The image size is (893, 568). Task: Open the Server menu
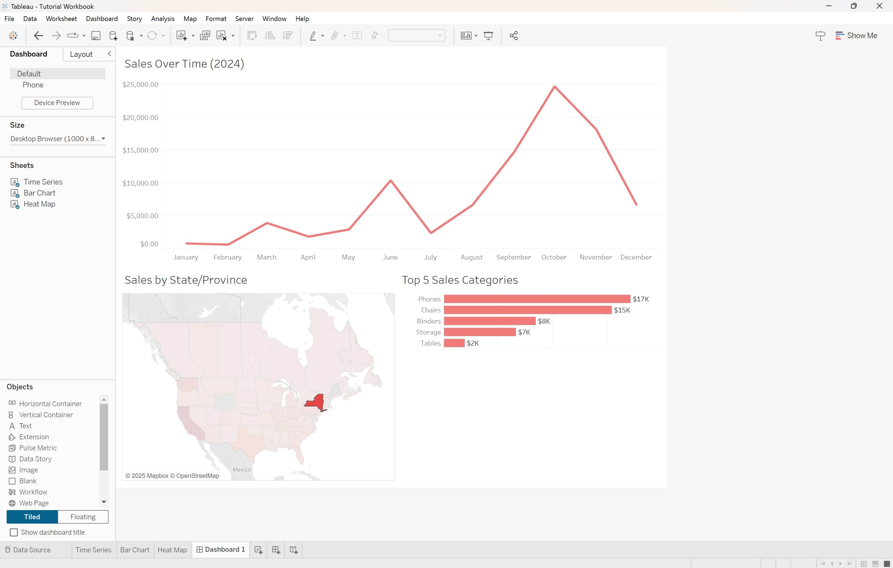click(x=244, y=18)
